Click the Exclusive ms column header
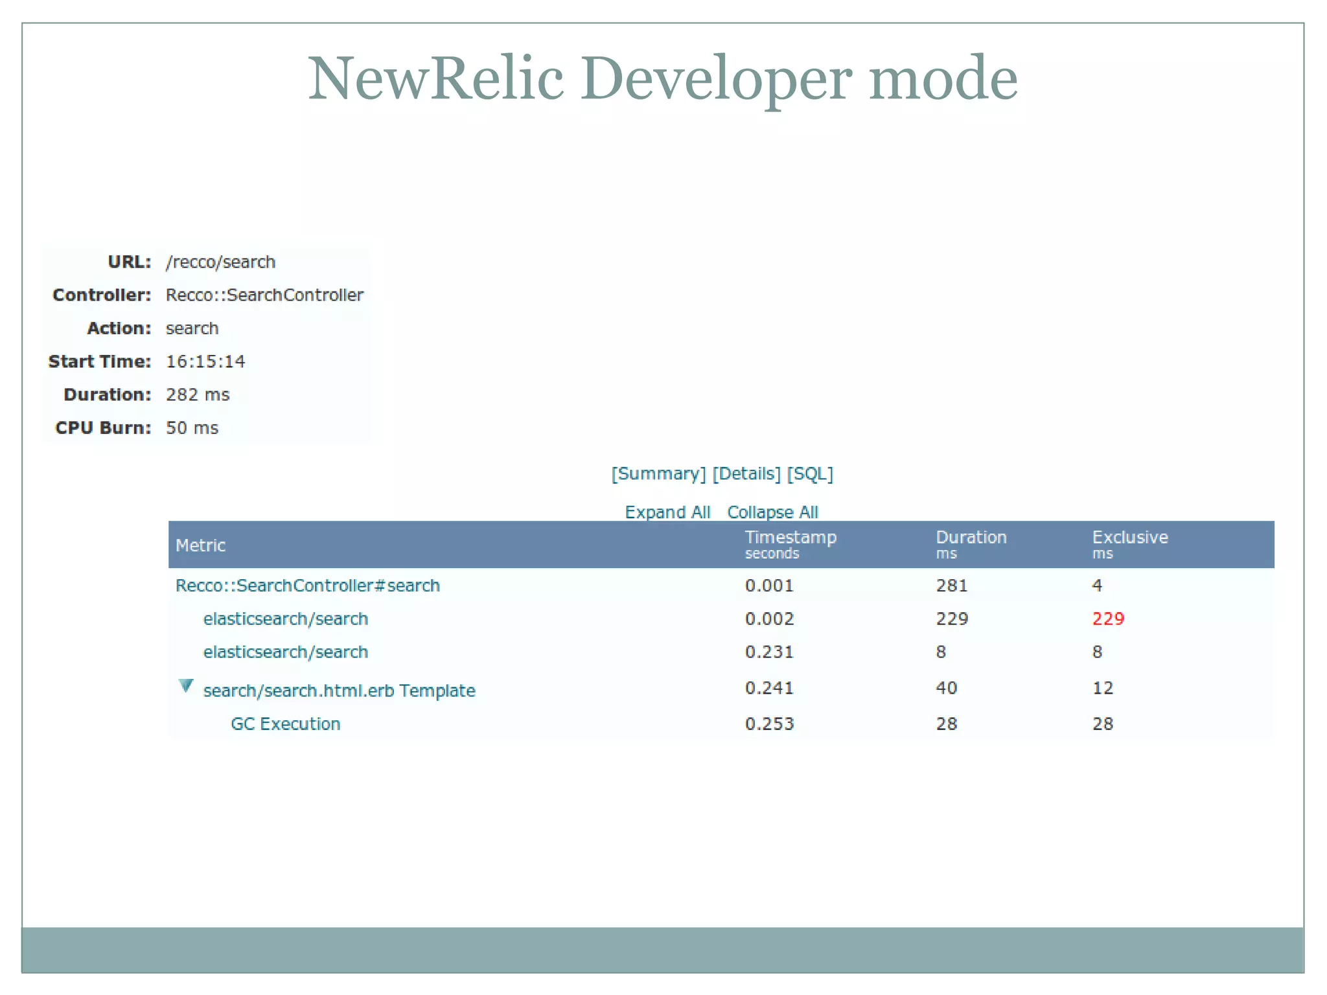 click(1130, 545)
